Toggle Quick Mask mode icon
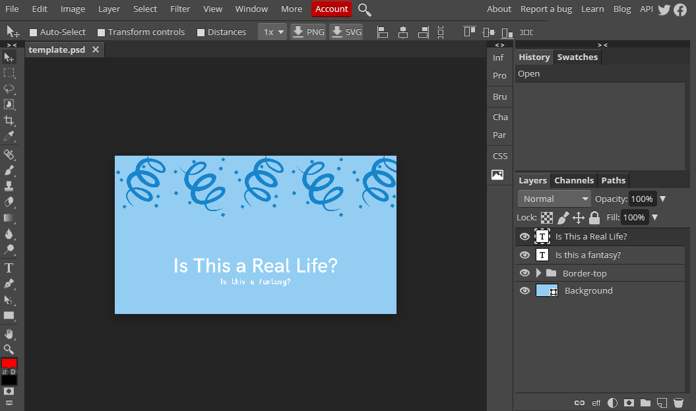 (x=9, y=391)
